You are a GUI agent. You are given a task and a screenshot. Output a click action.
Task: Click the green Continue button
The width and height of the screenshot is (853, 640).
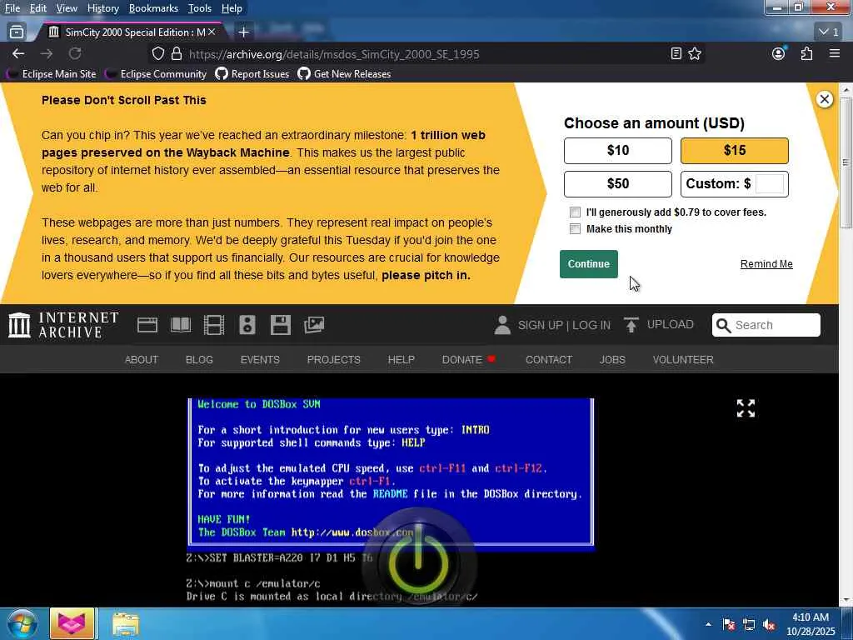pos(589,264)
